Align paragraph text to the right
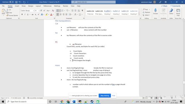The height and width of the screenshot is (104, 185). coord(64,14)
